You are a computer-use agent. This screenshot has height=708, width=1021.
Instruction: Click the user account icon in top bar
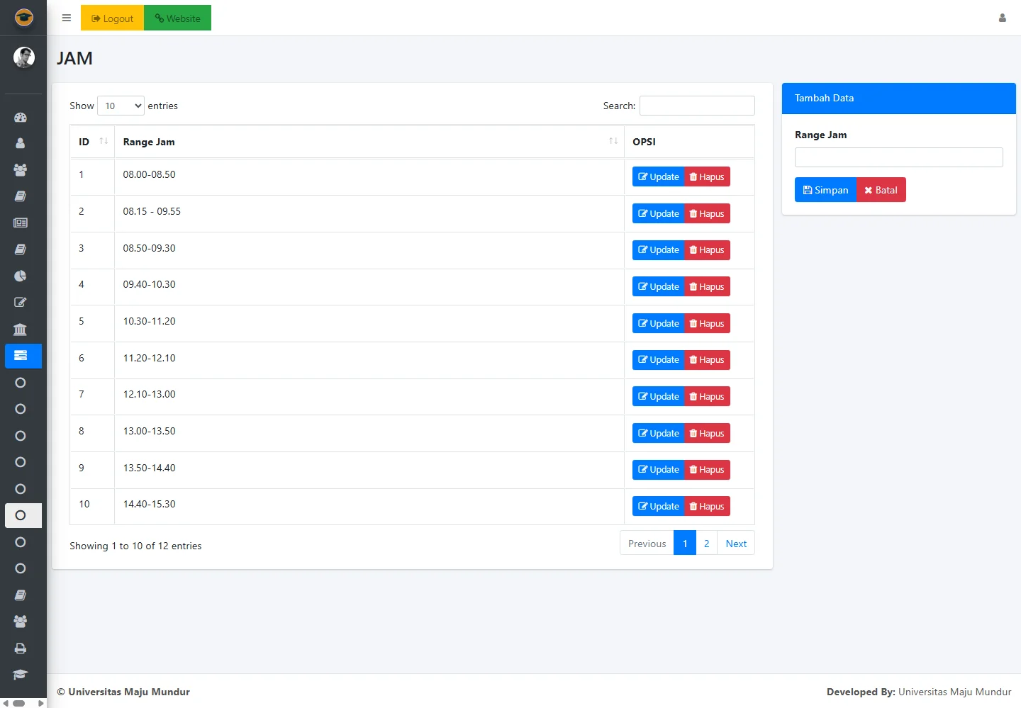point(1002,18)
